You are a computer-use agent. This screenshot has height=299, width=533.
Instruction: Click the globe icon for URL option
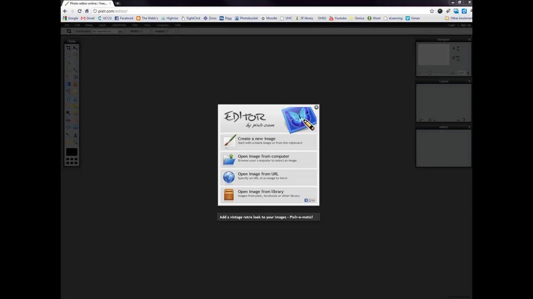click(x=229, y=177)
